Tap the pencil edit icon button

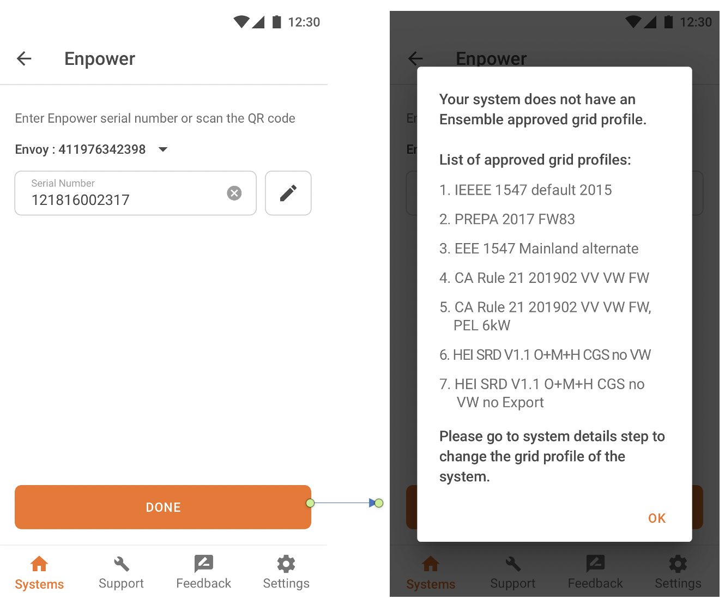288,193
